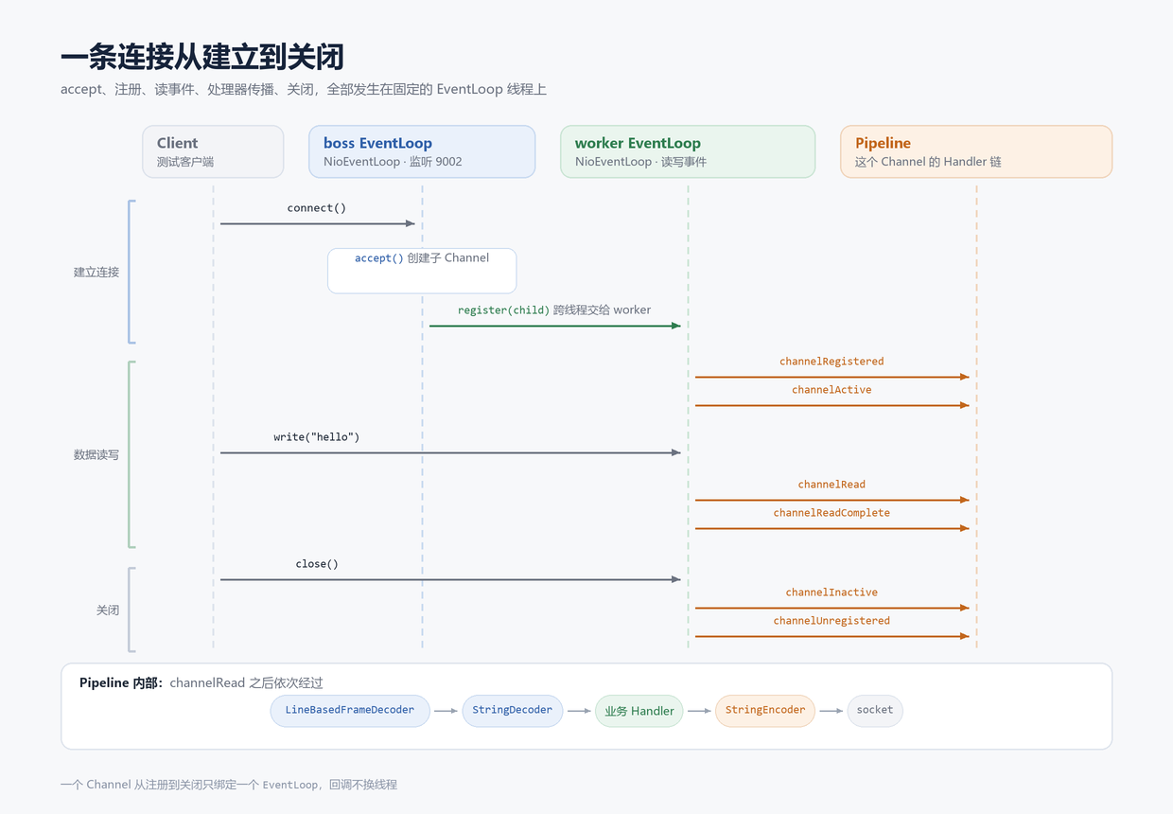Click the close() message label
This screenshot has width=1173, height=814.
(x=317, y=564)
